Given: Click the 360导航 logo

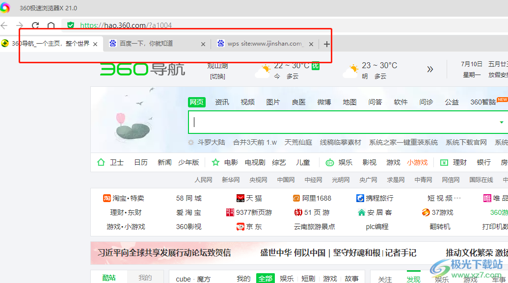Looking at the screenshot, I should click(x=142, y=69).
